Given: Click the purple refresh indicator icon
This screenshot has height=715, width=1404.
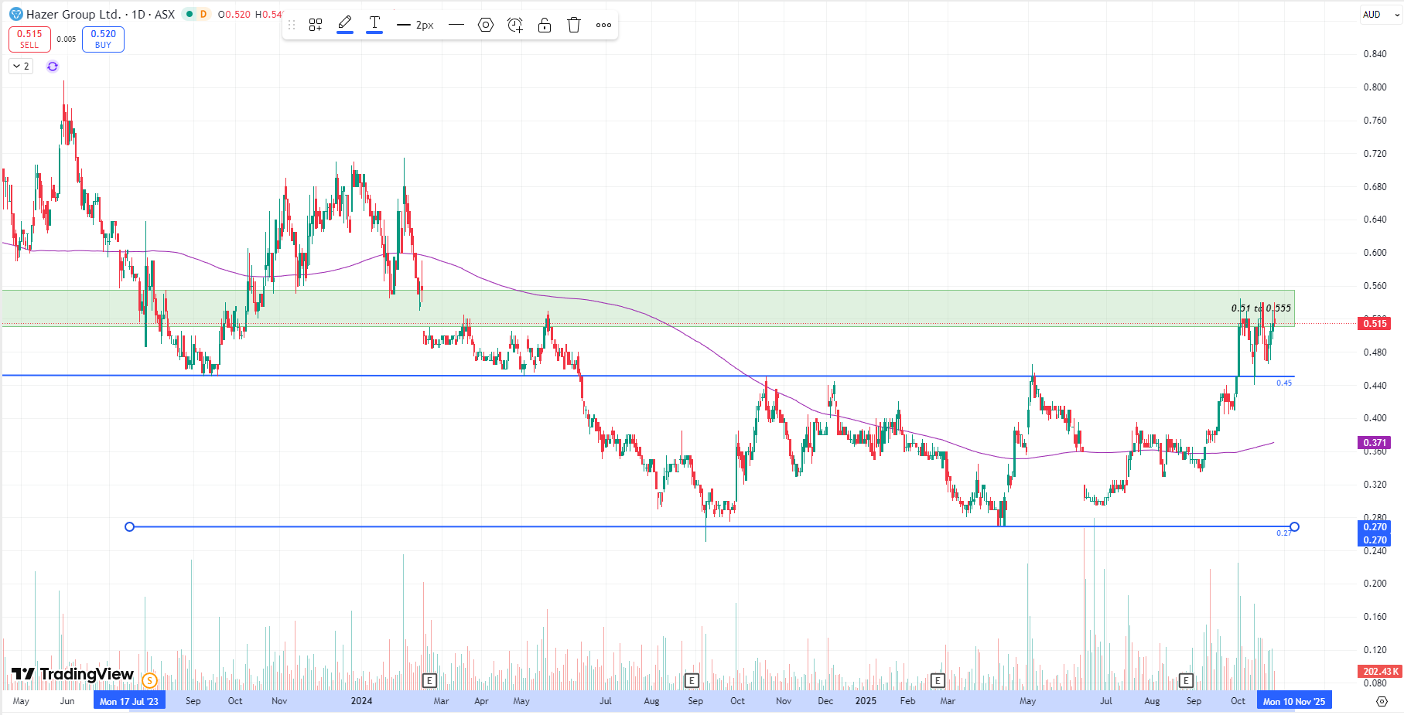Looking at the screenshot, I should (x=53, y=66).
